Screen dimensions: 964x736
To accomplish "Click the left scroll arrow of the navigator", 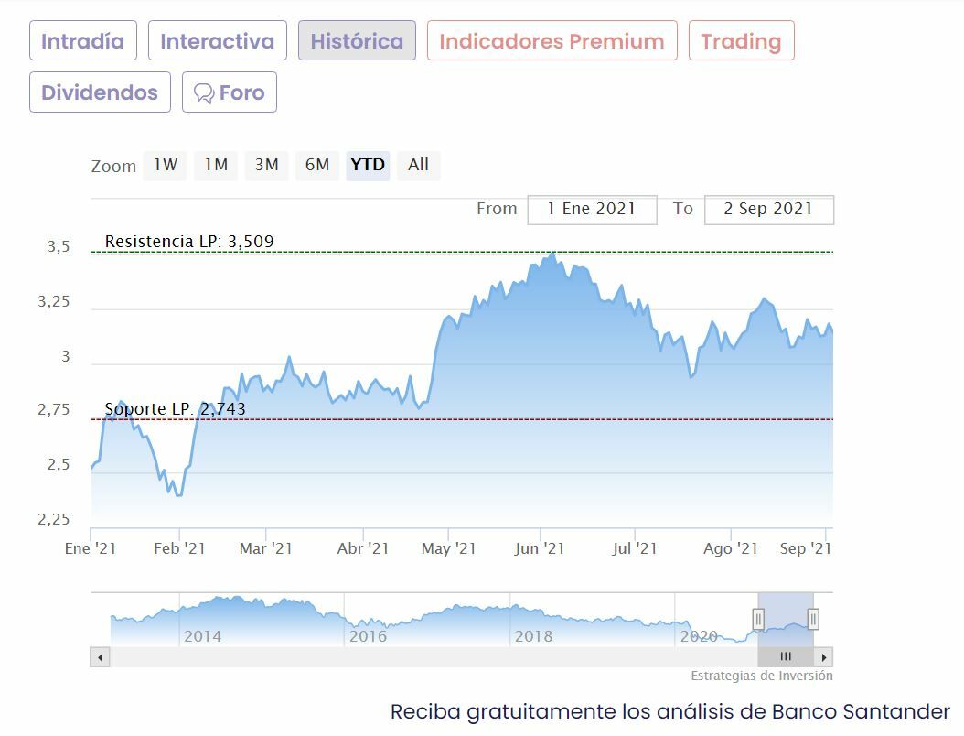I will click(x=100, y=657).
